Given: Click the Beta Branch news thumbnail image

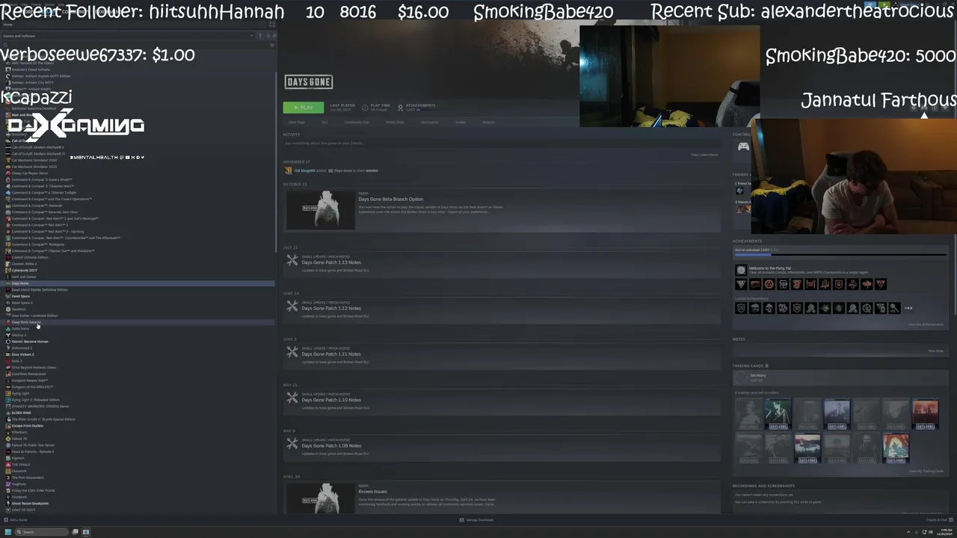Looking at the screenshot, I should tap(320, 210).
